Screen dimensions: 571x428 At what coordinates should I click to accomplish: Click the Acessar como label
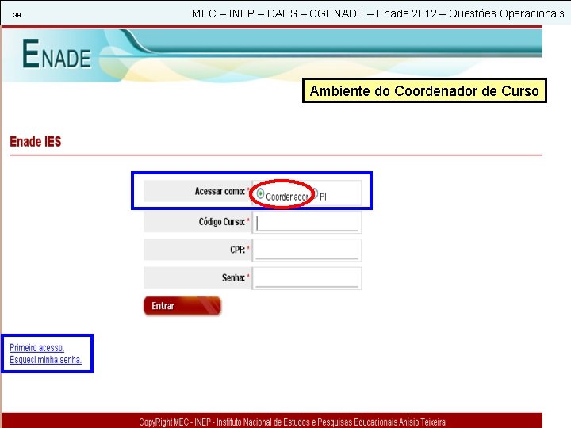pos(220,191)
